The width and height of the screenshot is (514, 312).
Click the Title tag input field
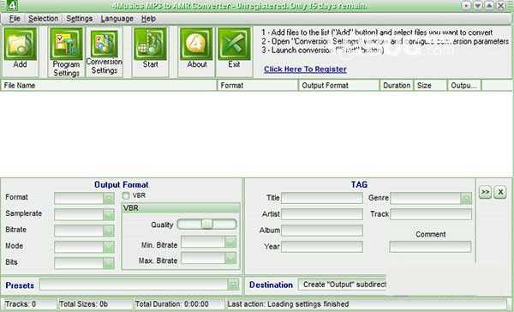322,198
